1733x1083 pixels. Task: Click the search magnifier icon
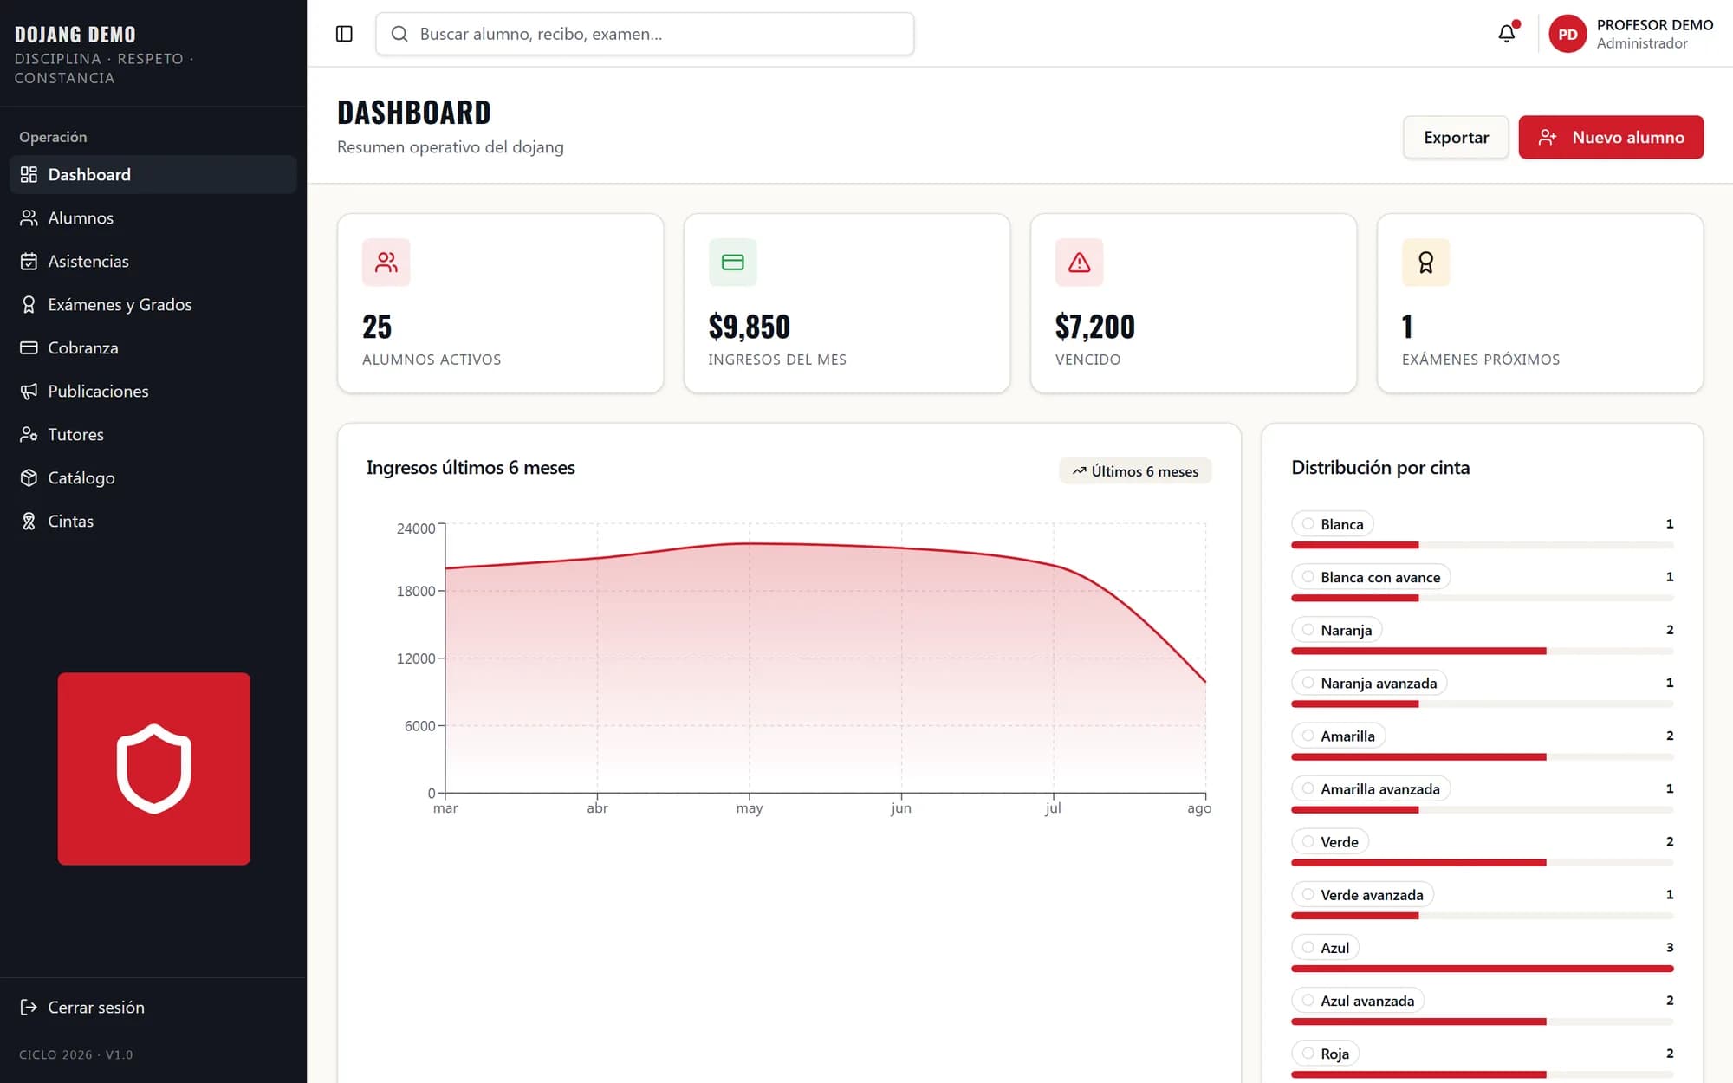click(399, 34)
